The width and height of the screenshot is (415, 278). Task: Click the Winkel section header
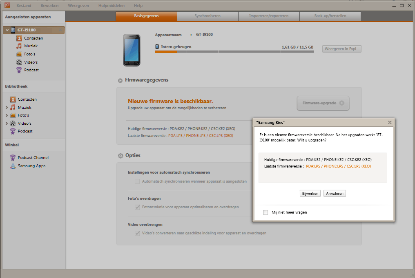pos(12,145)
